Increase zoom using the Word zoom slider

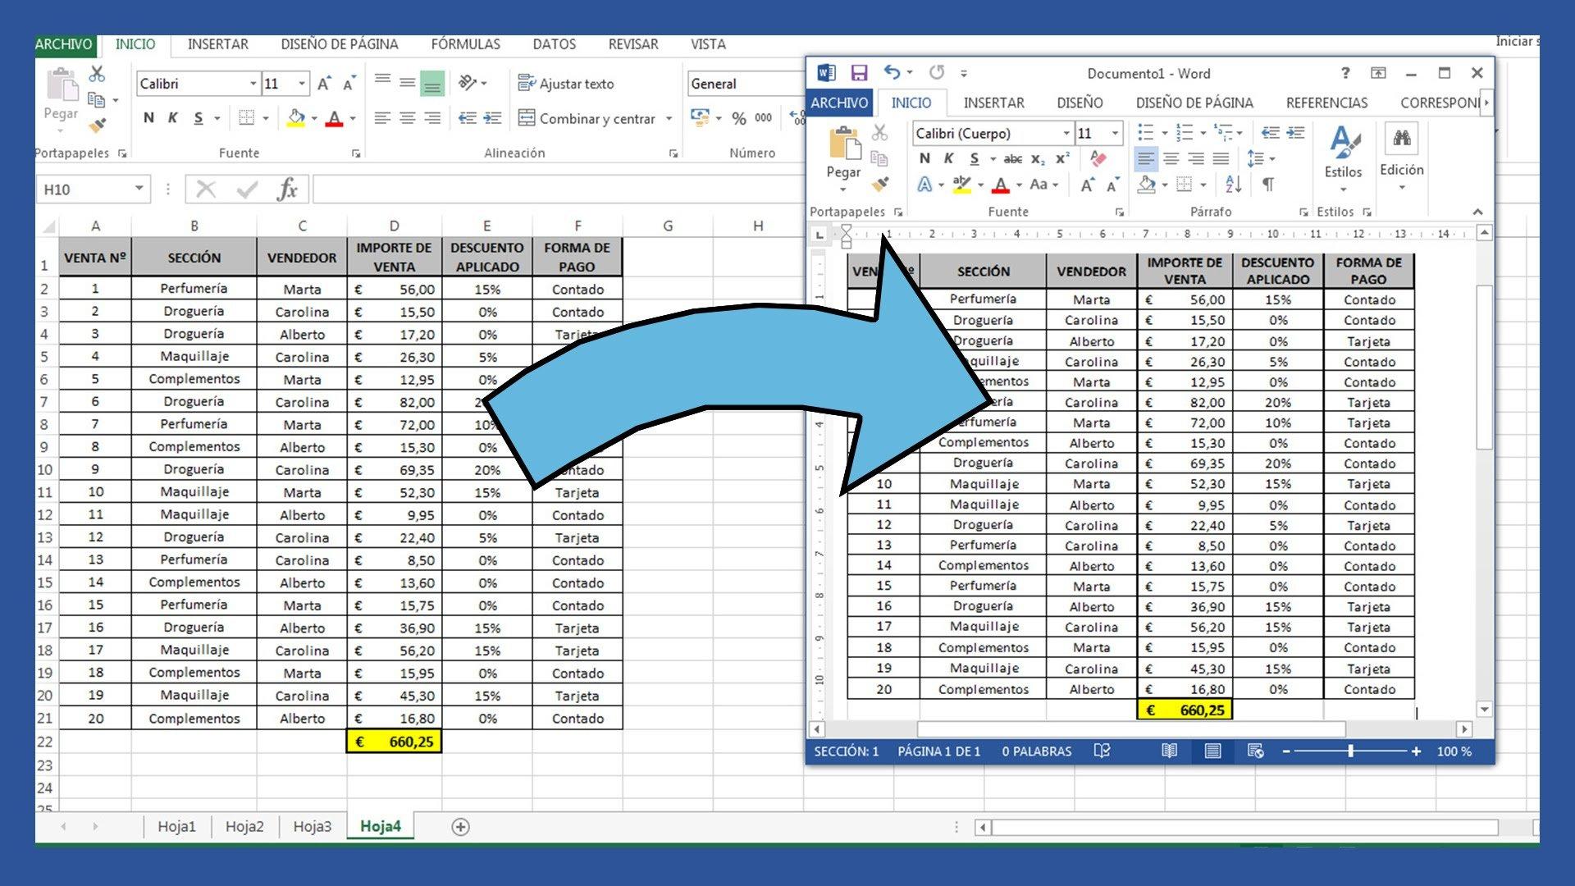(x=1417, y=751)
